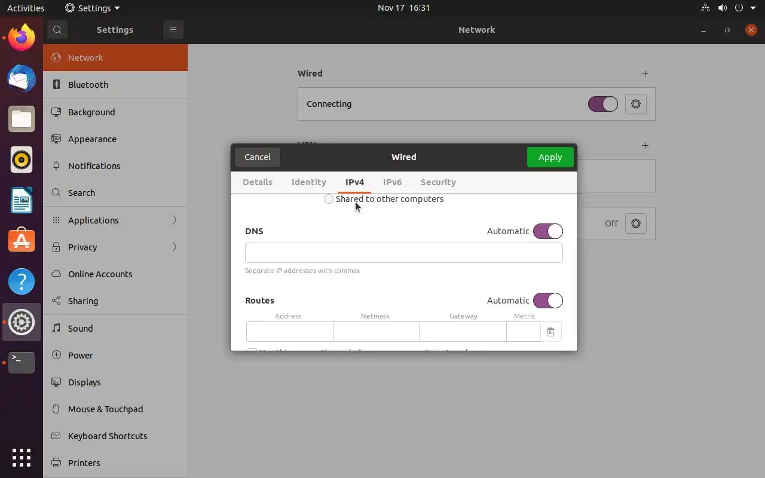Click the DNS address input field
The image size is (765, 478).
pos(404,253)
